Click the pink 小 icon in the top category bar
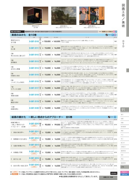Screen dimensions: 129x180 (x=114, y=32)
